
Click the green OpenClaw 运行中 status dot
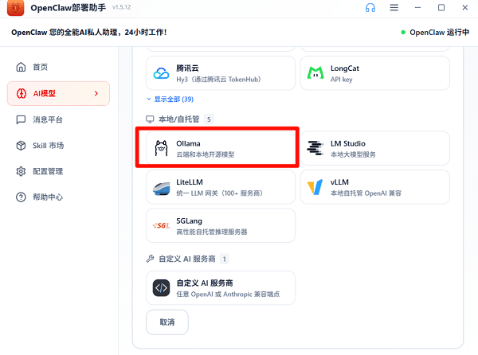pos(403,33)
